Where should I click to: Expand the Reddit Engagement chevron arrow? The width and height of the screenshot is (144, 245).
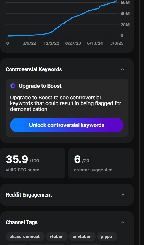click(123, 195)
